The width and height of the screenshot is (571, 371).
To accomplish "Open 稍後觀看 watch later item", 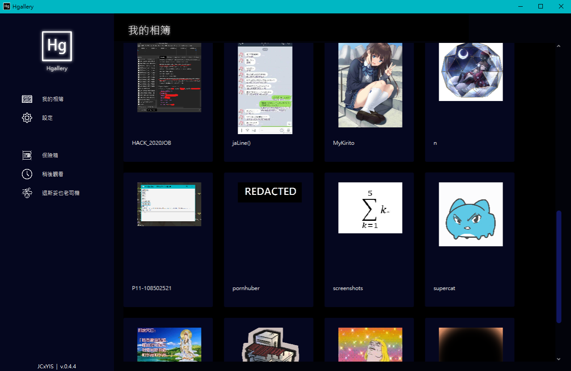I will point(53,174).
